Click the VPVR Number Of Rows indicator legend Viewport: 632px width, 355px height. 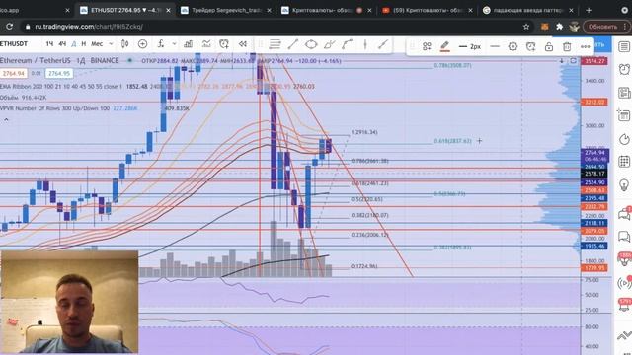[x=54, y=108]
